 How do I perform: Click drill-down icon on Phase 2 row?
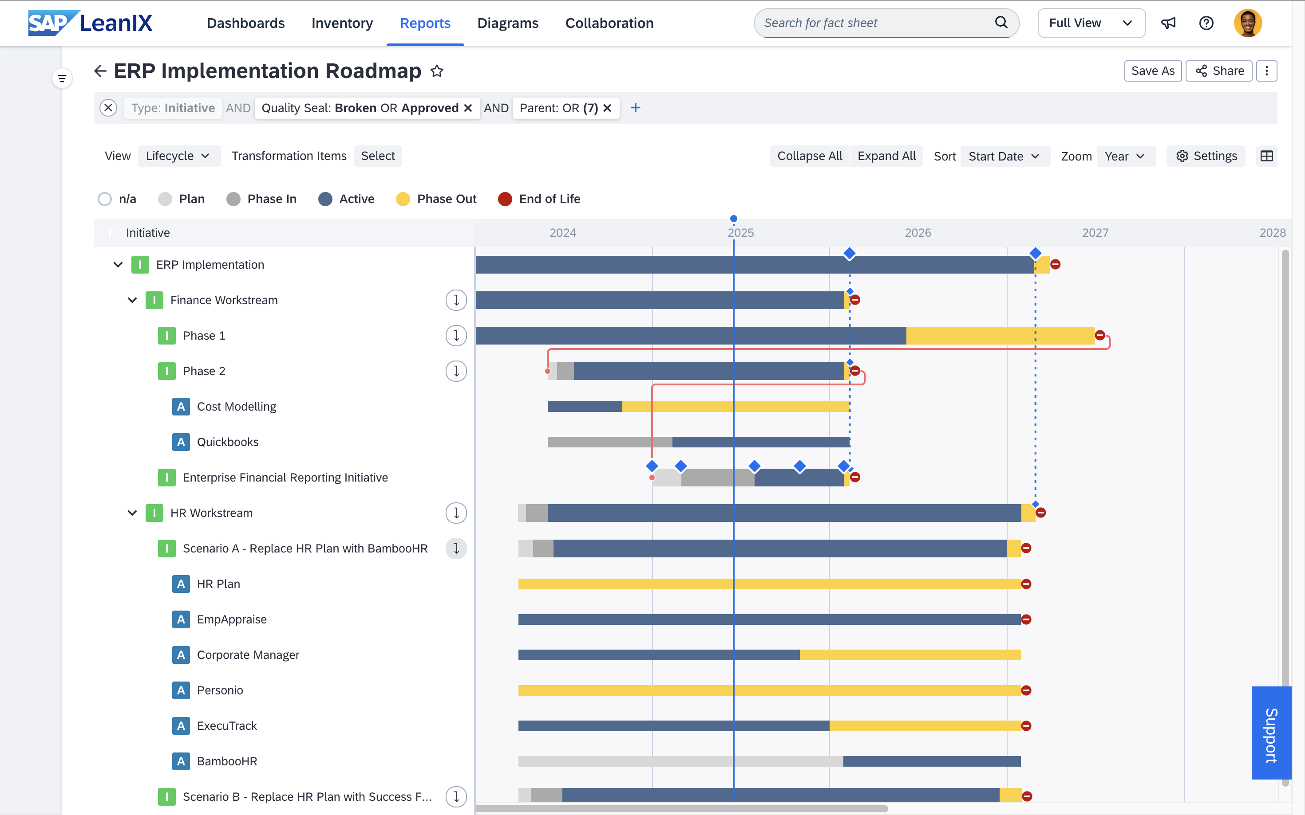click(456, 372)
